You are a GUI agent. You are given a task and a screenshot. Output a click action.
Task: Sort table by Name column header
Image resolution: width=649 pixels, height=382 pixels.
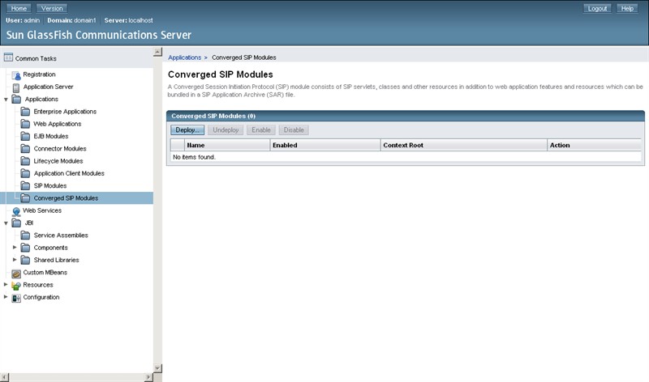click(x=196, y=145)
